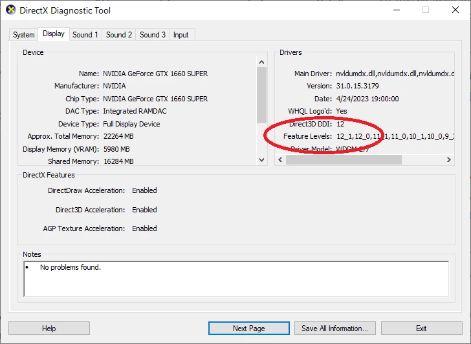Click Drivers panel scroll left arrow
This screenshot has height=344, width=471.
click(280, 159)
